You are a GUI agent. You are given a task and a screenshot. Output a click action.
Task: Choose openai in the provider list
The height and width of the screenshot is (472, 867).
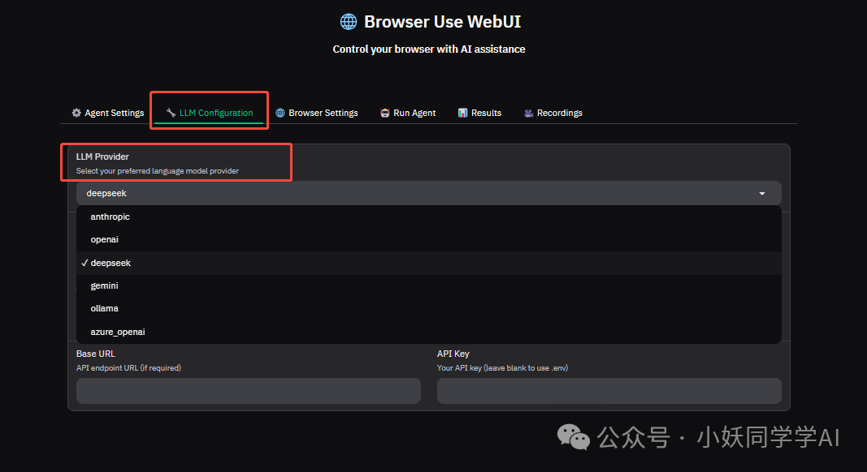[428, 239]
